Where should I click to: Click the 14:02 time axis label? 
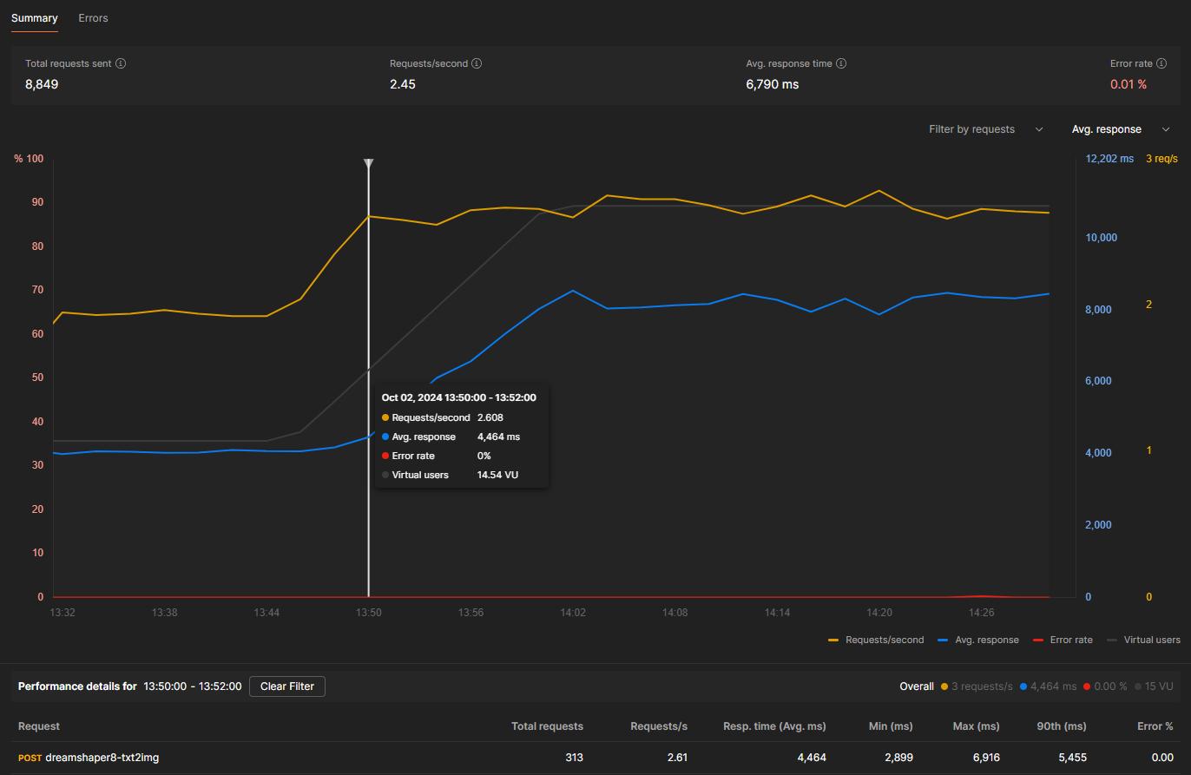click(x=573, y=613)
